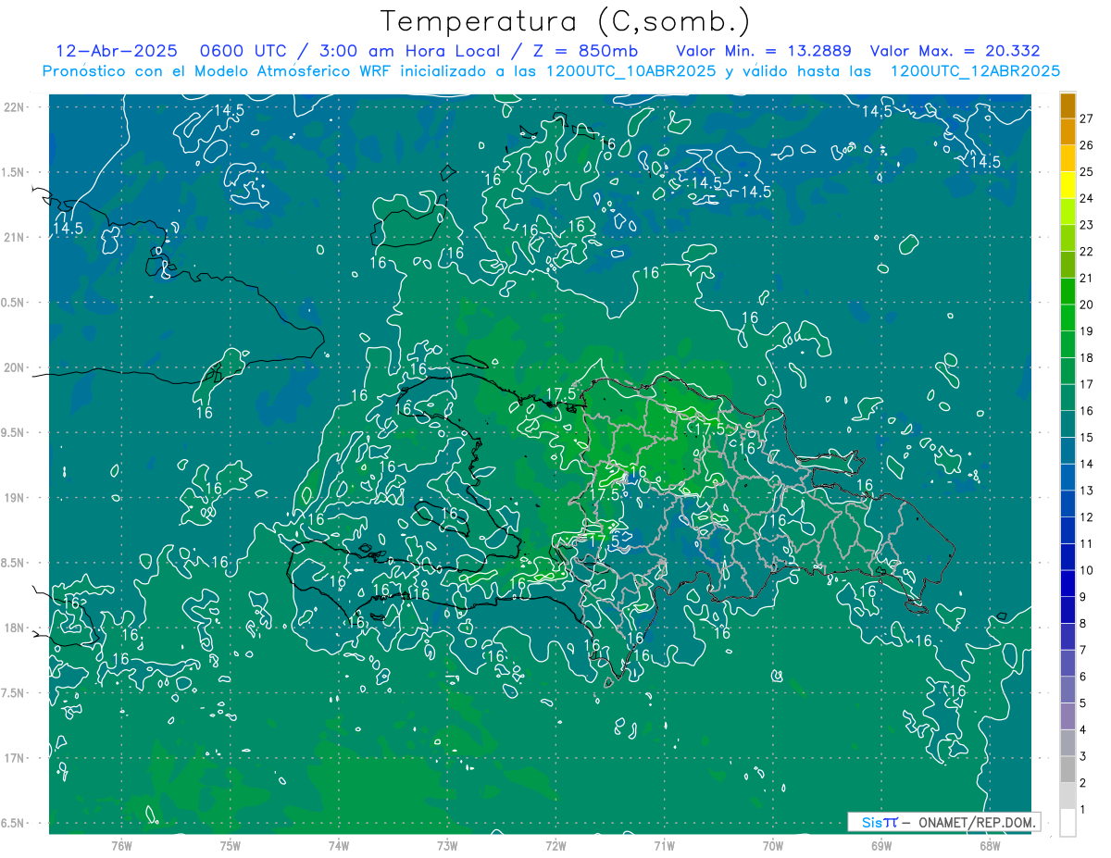Click the '74W' longitude label
Screen dimensions: 1111x858
click(339, 846)
